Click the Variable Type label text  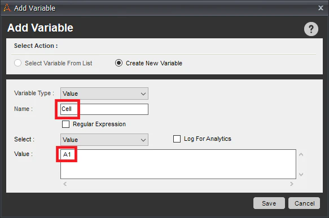click(34, 93)
